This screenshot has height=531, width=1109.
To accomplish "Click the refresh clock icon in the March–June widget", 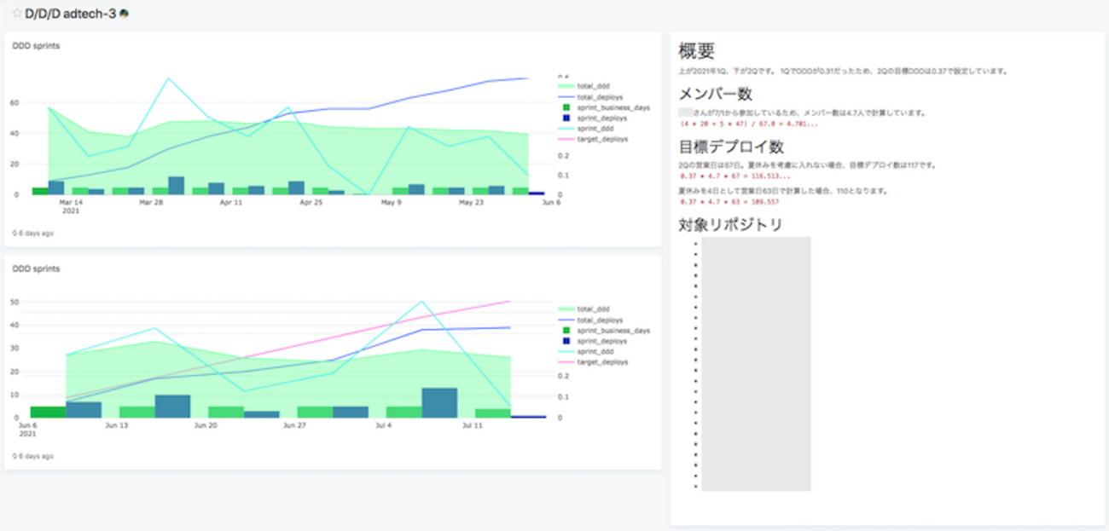I will (x=15, y=232).
